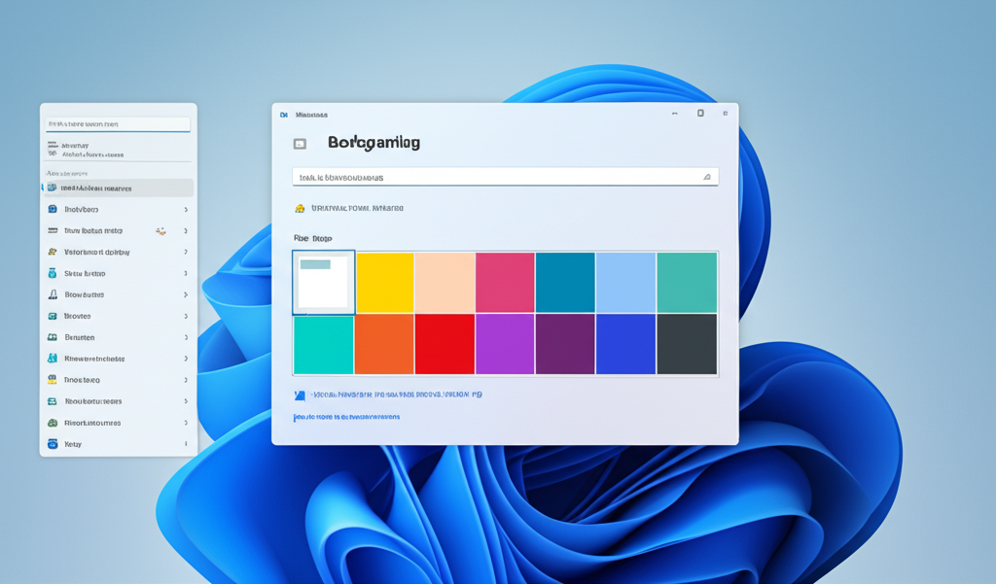The height and width of the screenshot is (584, 996).
Task: Expand the Sletw hretop row chevron
Action: pos(185,274)
